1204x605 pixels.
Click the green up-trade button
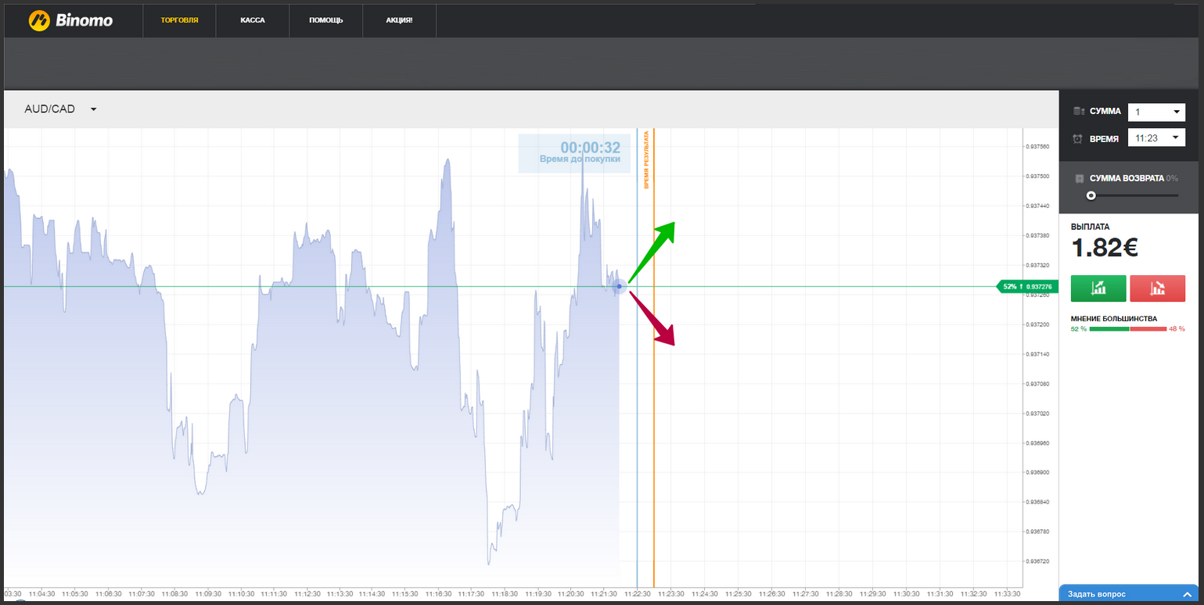(1098, 288)
